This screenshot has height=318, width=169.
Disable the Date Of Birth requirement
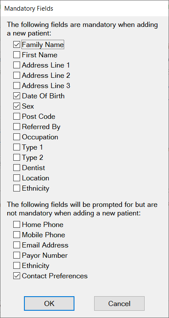point(17,96)
